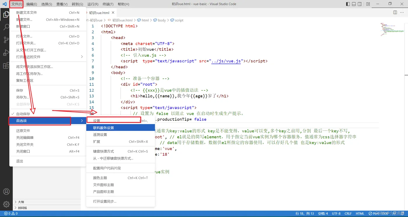Choose 退出 menu item

[48, 161]
